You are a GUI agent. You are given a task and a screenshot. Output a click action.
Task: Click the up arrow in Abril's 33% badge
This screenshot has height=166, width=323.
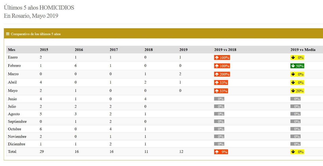217,83
